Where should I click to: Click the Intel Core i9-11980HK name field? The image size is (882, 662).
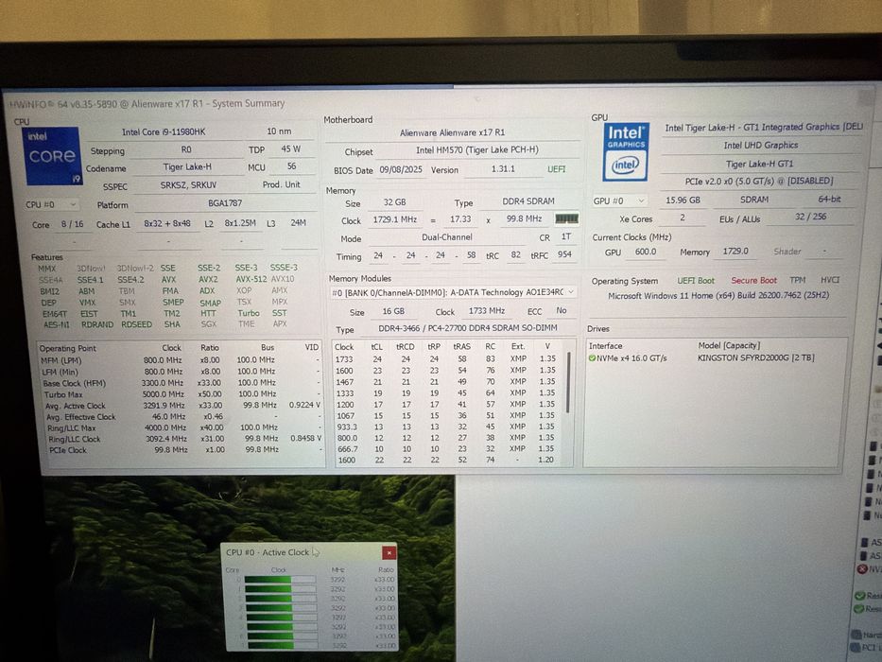click(164, 131)
